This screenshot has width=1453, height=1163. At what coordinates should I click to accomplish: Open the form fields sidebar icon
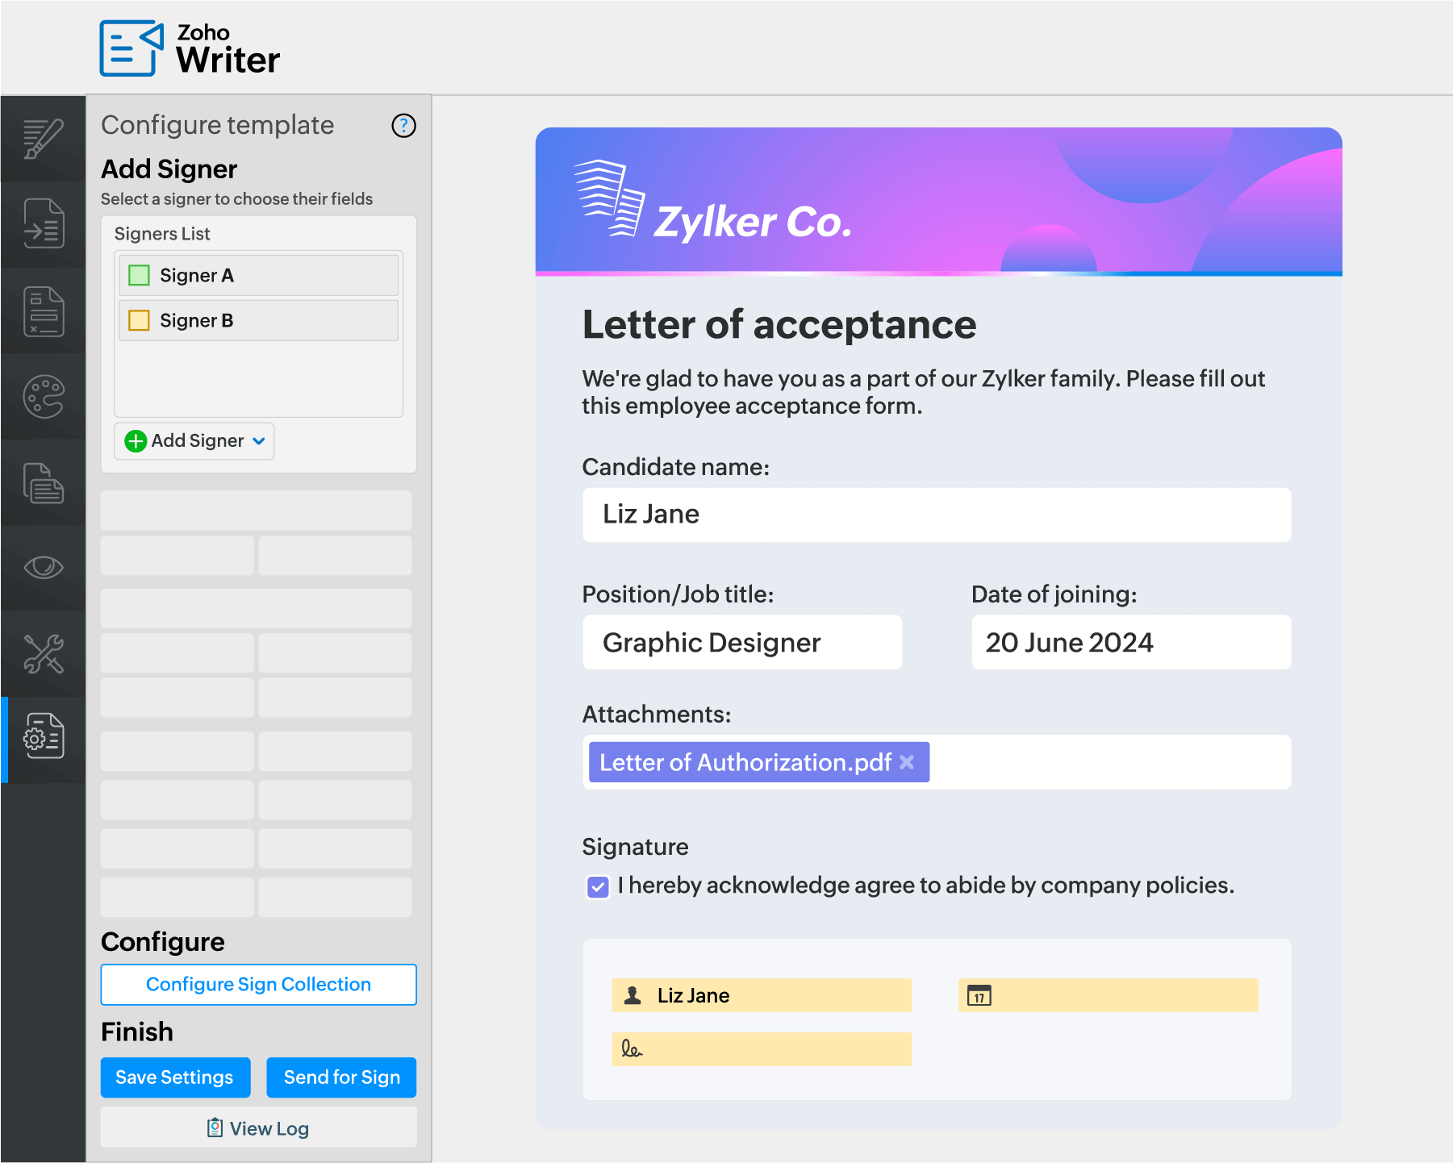(44, 311)
